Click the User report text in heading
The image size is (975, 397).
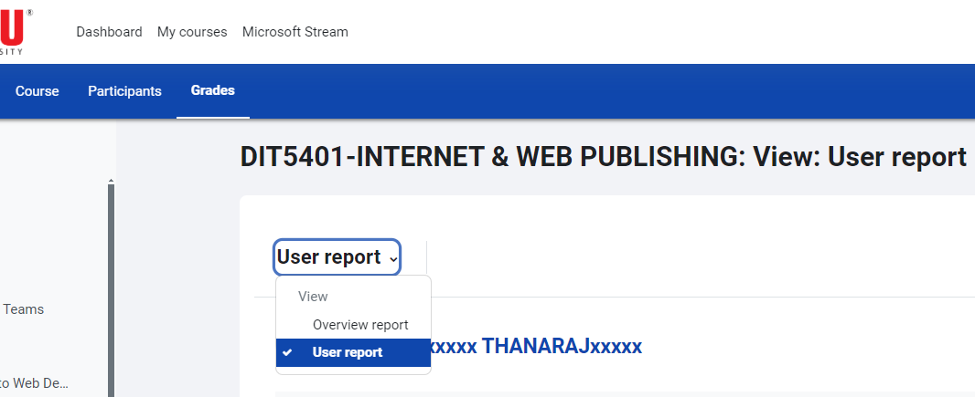click(896, 157)
